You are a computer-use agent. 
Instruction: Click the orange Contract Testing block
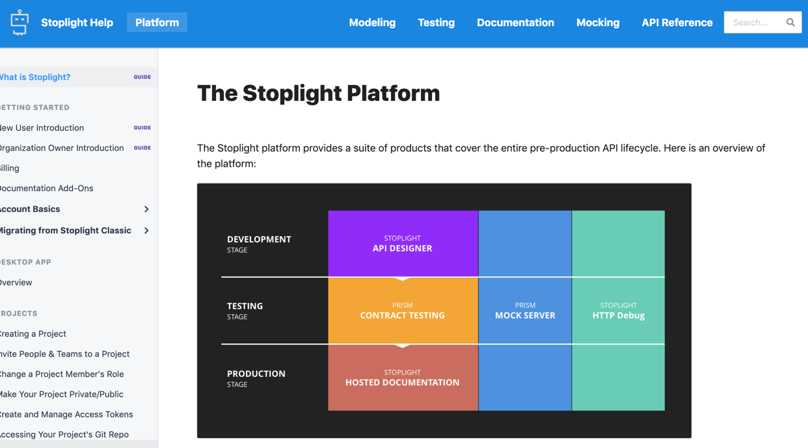pyautogui.click(x=403, y=311)
